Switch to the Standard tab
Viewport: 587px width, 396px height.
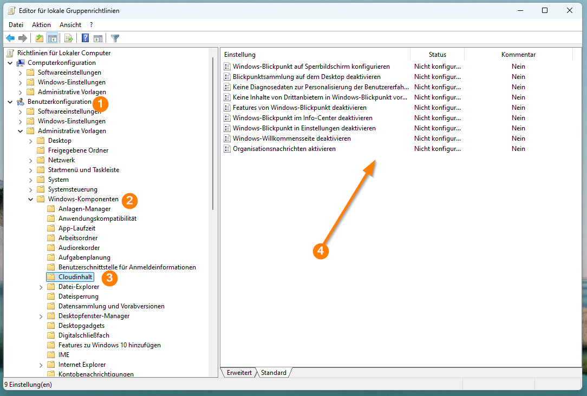click(x=273, y=373)
